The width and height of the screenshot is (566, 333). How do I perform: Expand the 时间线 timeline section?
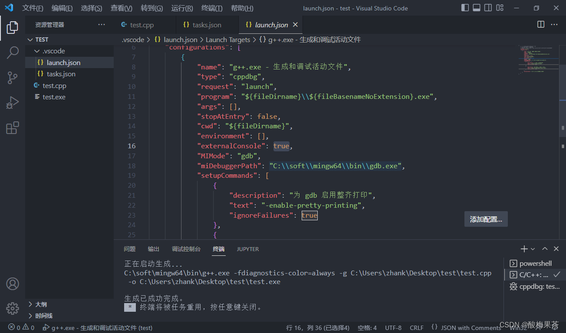pyautogui.click(x=69, y=316)
